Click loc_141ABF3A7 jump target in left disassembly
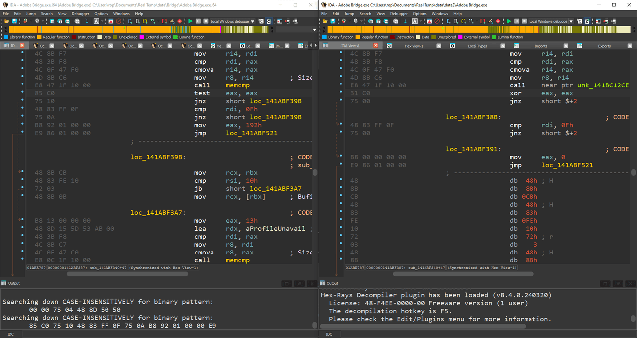The height and width of the screenshot is (338, 637). click(x=276, y=189)
